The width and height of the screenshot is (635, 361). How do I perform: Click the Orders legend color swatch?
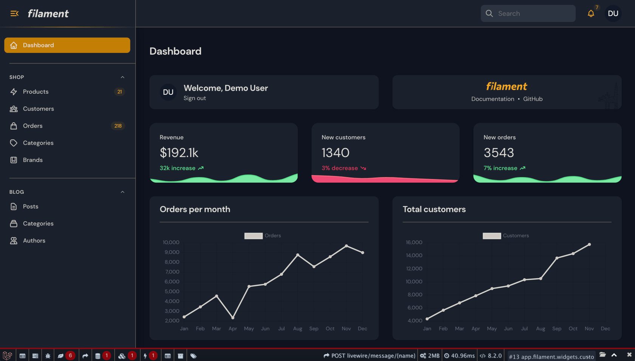point(253,236)
